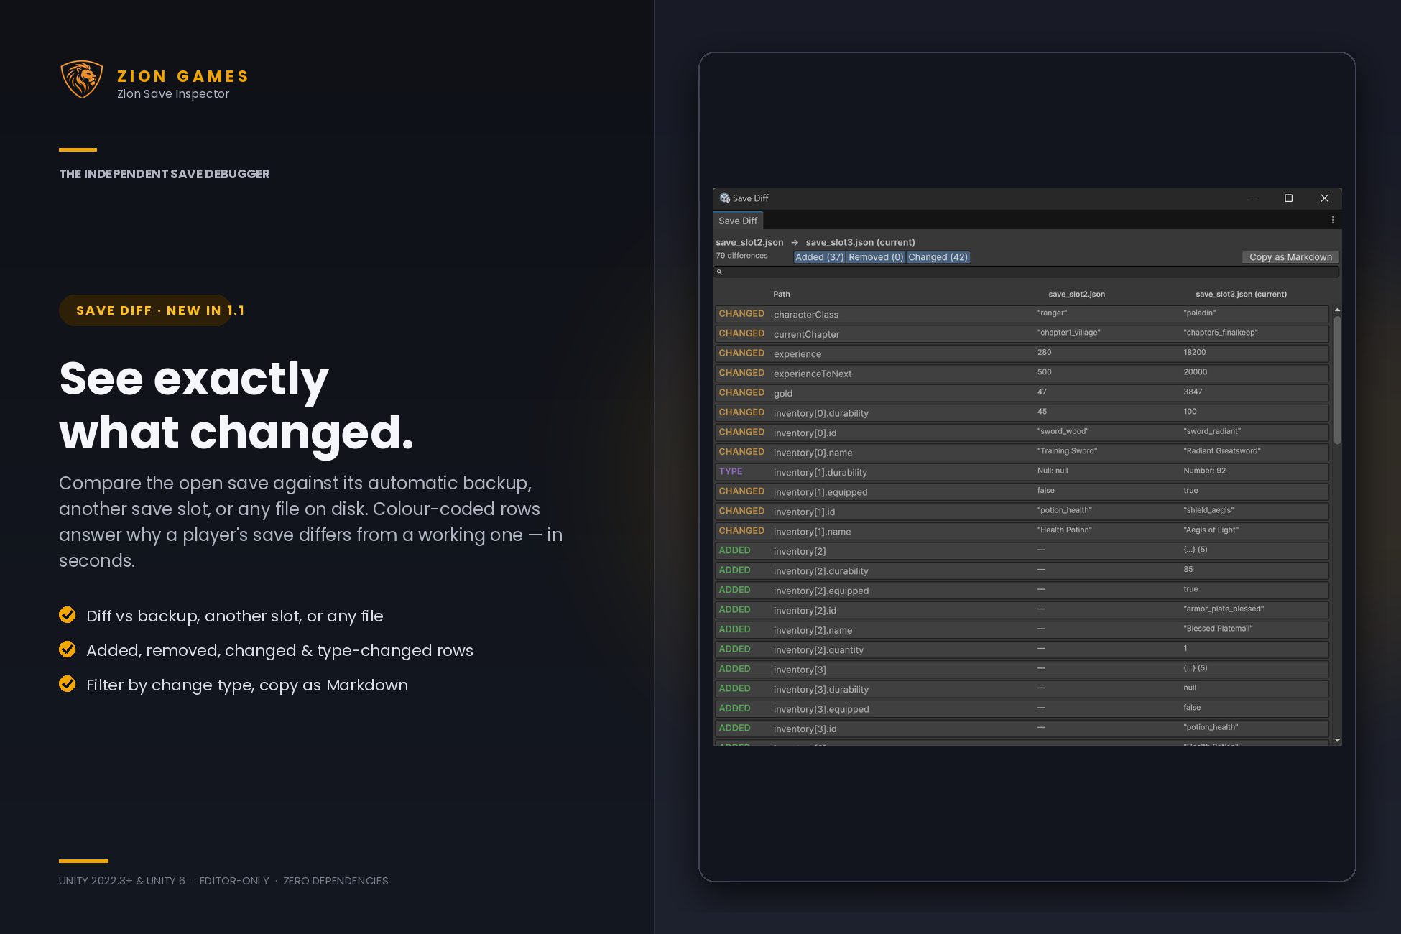The height and width of the screenshot is (934, 1401).
Task: Toggle the Changed (42) filter
Action: coord(938,257)
